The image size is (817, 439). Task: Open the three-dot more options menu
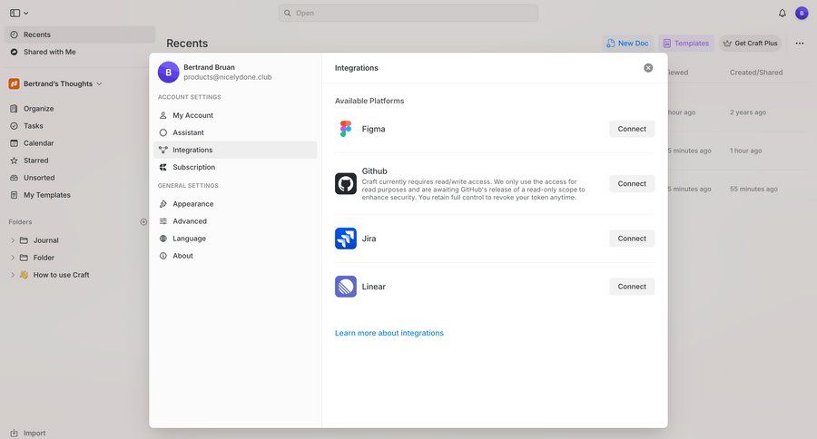coord(799,44)
